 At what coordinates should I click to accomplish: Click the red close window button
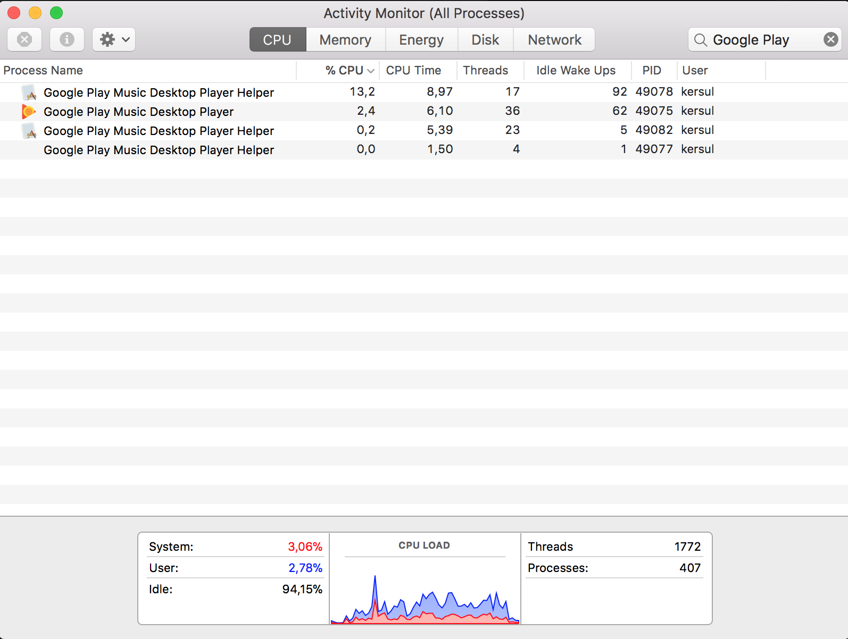[14, 13]
